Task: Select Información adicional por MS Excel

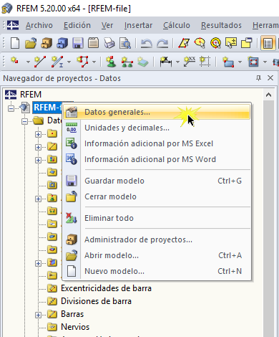Action: 157,143
